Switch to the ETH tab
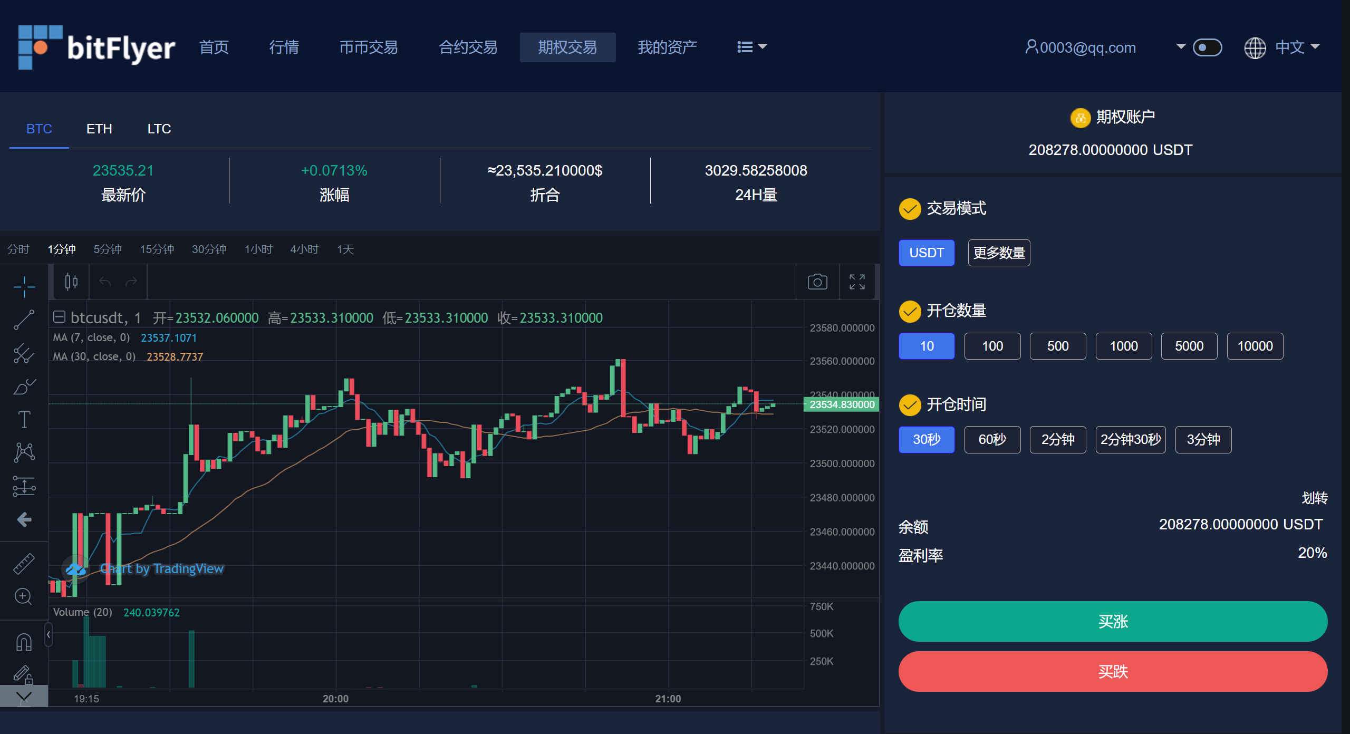 click(x=99, y=129)
